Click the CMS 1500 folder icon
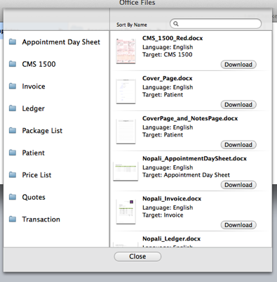The height and width of the screenshot is (282, 277). pyautogui.click(x=13, y=64)
